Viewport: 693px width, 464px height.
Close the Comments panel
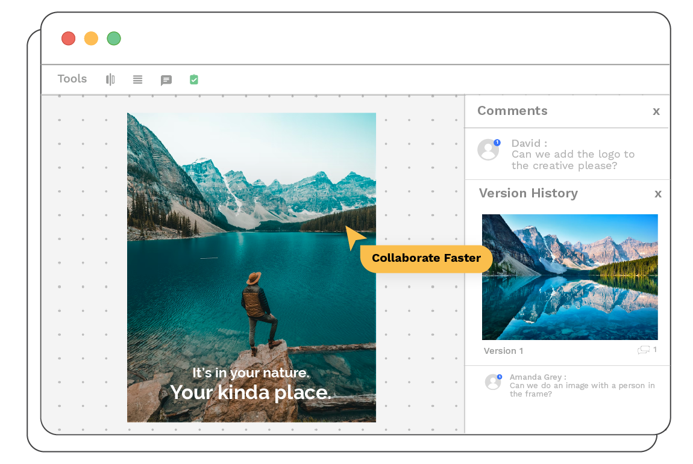656,111
